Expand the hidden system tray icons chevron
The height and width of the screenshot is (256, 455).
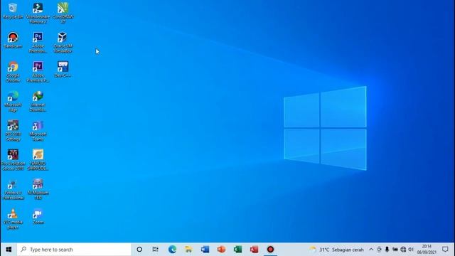[x=371, y=250]
